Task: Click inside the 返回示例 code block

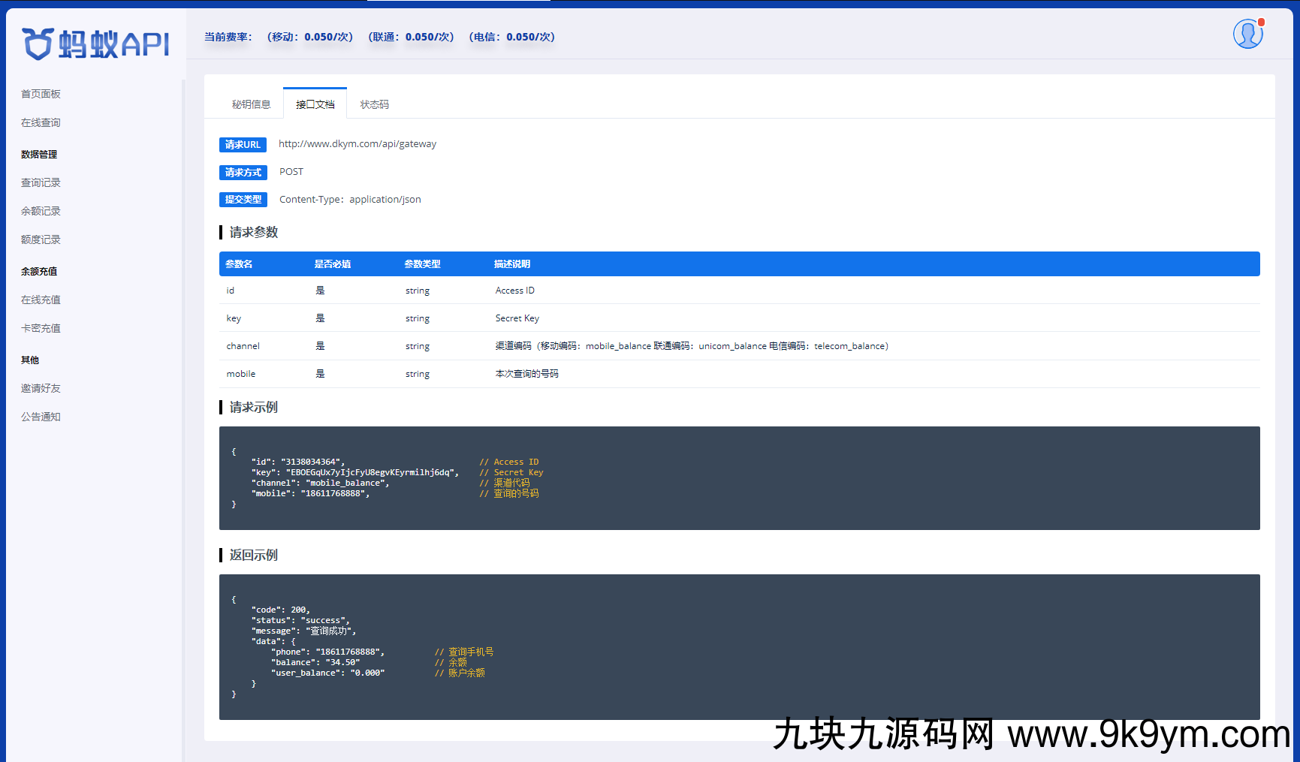Action: click(739, 646)
